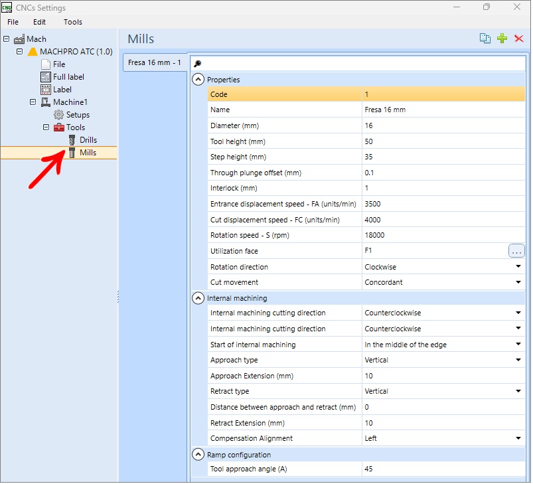Click CNCs Settings app icon in title bar
Viewport: 533px width, 484px height.
point(7,7)
